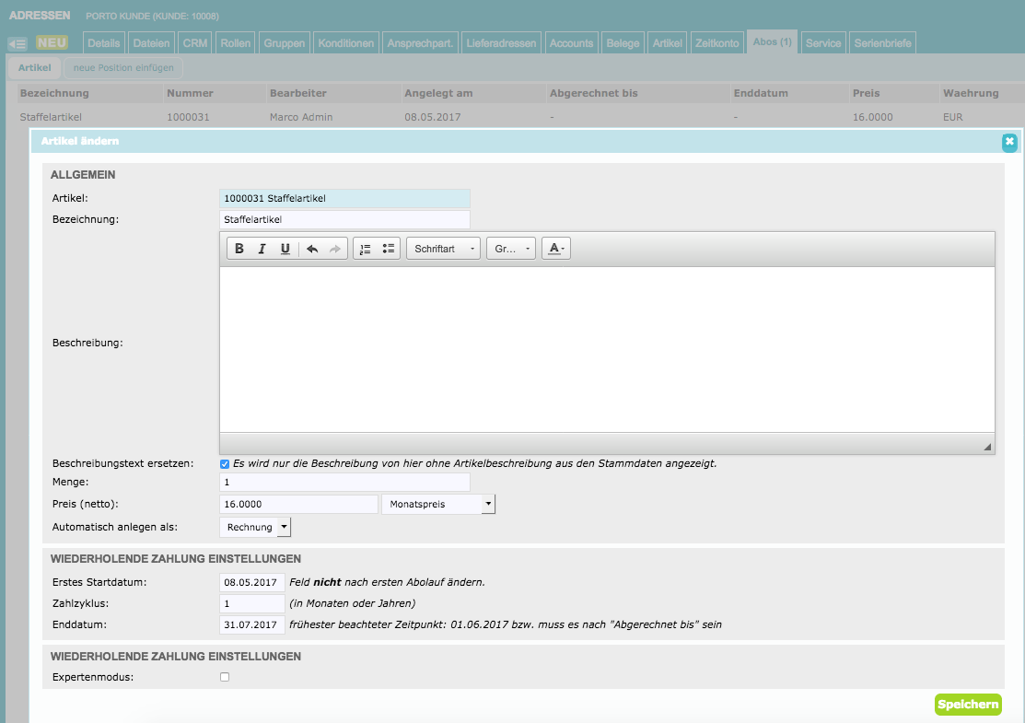This screenshot has height=723, width=1025.
Task: Click the Speichern button
Action: point(967,705)
